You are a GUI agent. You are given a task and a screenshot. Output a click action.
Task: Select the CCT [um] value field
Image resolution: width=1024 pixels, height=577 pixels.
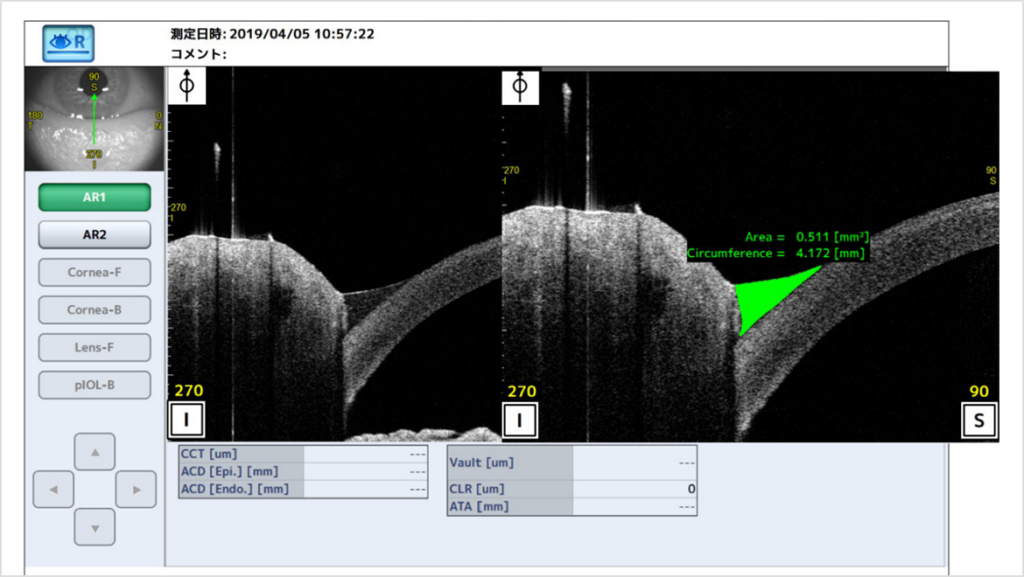[x=365, y=454]
